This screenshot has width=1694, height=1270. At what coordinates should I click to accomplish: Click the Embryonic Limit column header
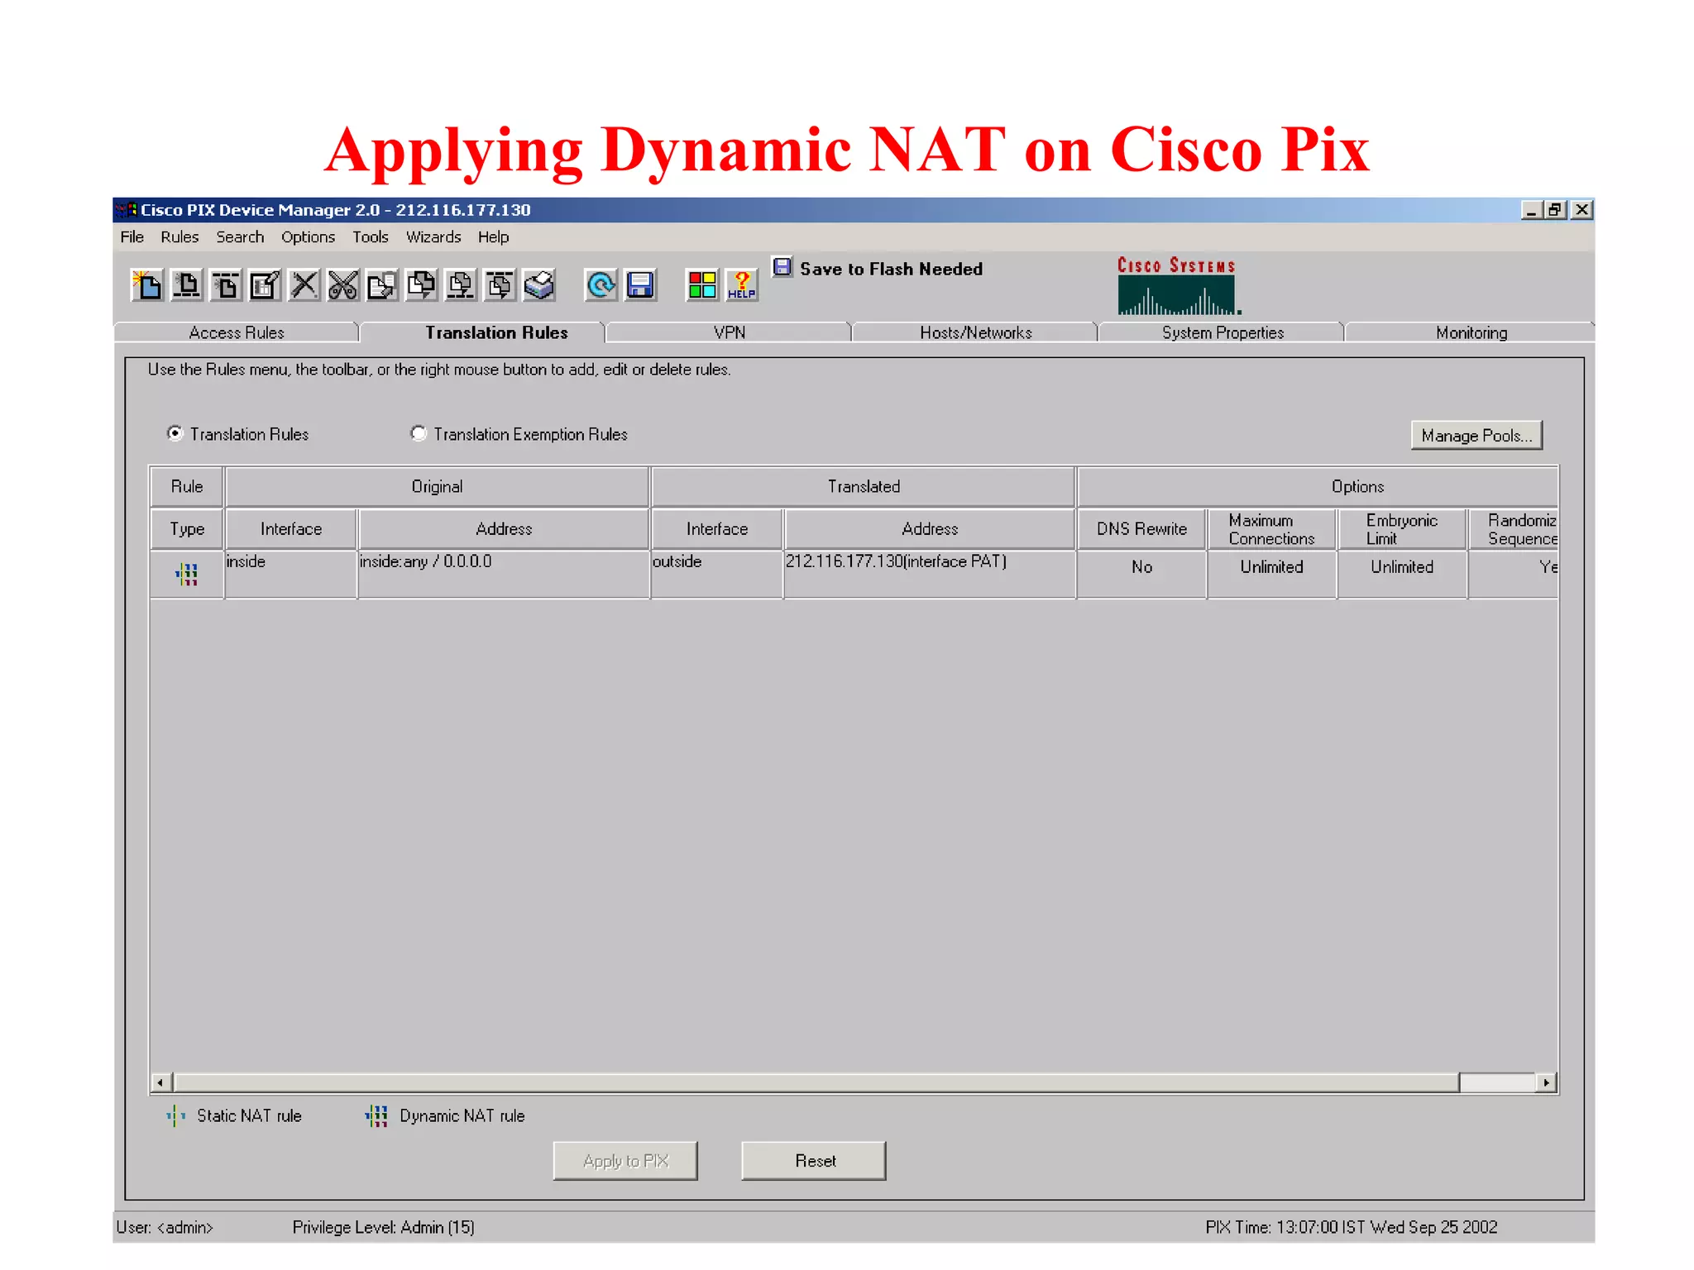click(1402, 529)
